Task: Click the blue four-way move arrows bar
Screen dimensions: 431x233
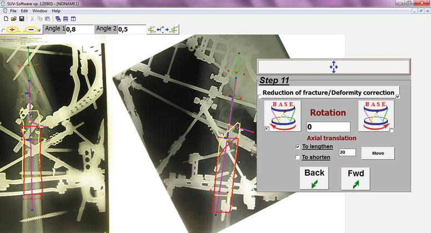Action: pyautogui.click(x=333, y=67)
